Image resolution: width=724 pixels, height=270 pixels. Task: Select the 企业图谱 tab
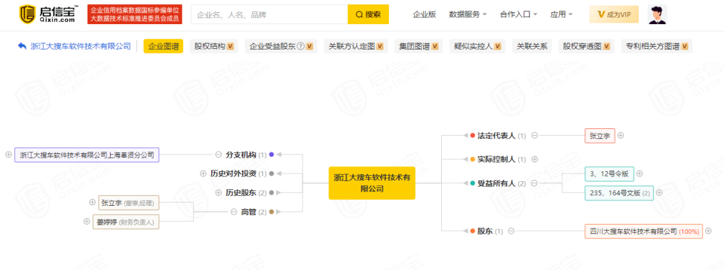coord(164,46)
